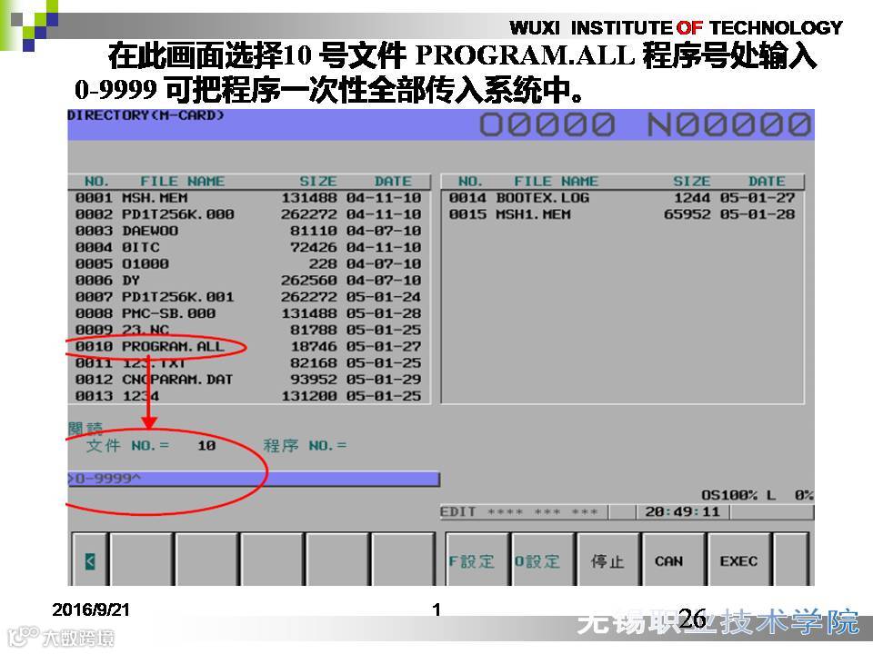The image size is (873, 654).
Task: Select file row 0004 OITC
Action: 248,247
